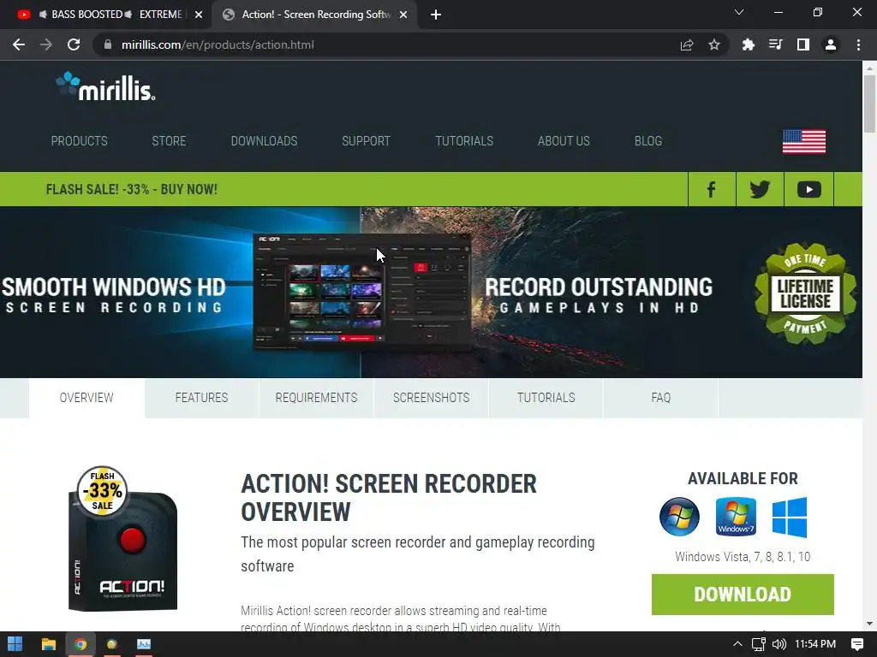Reload the page with refresh icon
Image resolution: width=877 pixels, height=657 pixels.
pyautogui.click(x=74, y=44)
